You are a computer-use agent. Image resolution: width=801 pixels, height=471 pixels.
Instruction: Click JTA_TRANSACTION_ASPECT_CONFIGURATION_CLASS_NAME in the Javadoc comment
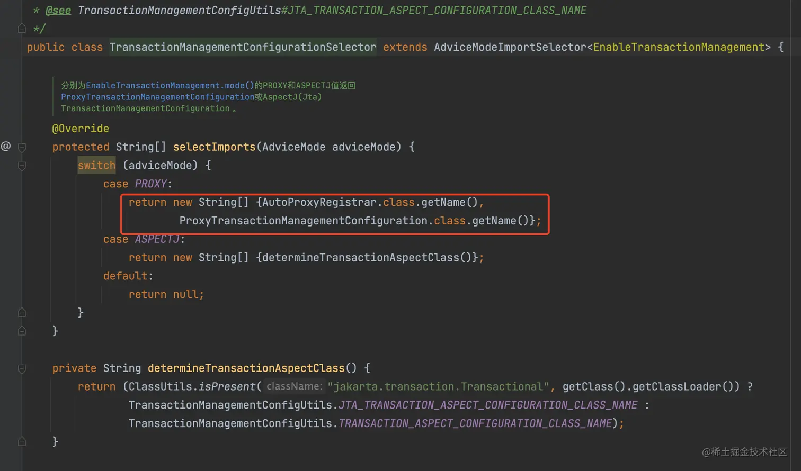coord(437,10)
